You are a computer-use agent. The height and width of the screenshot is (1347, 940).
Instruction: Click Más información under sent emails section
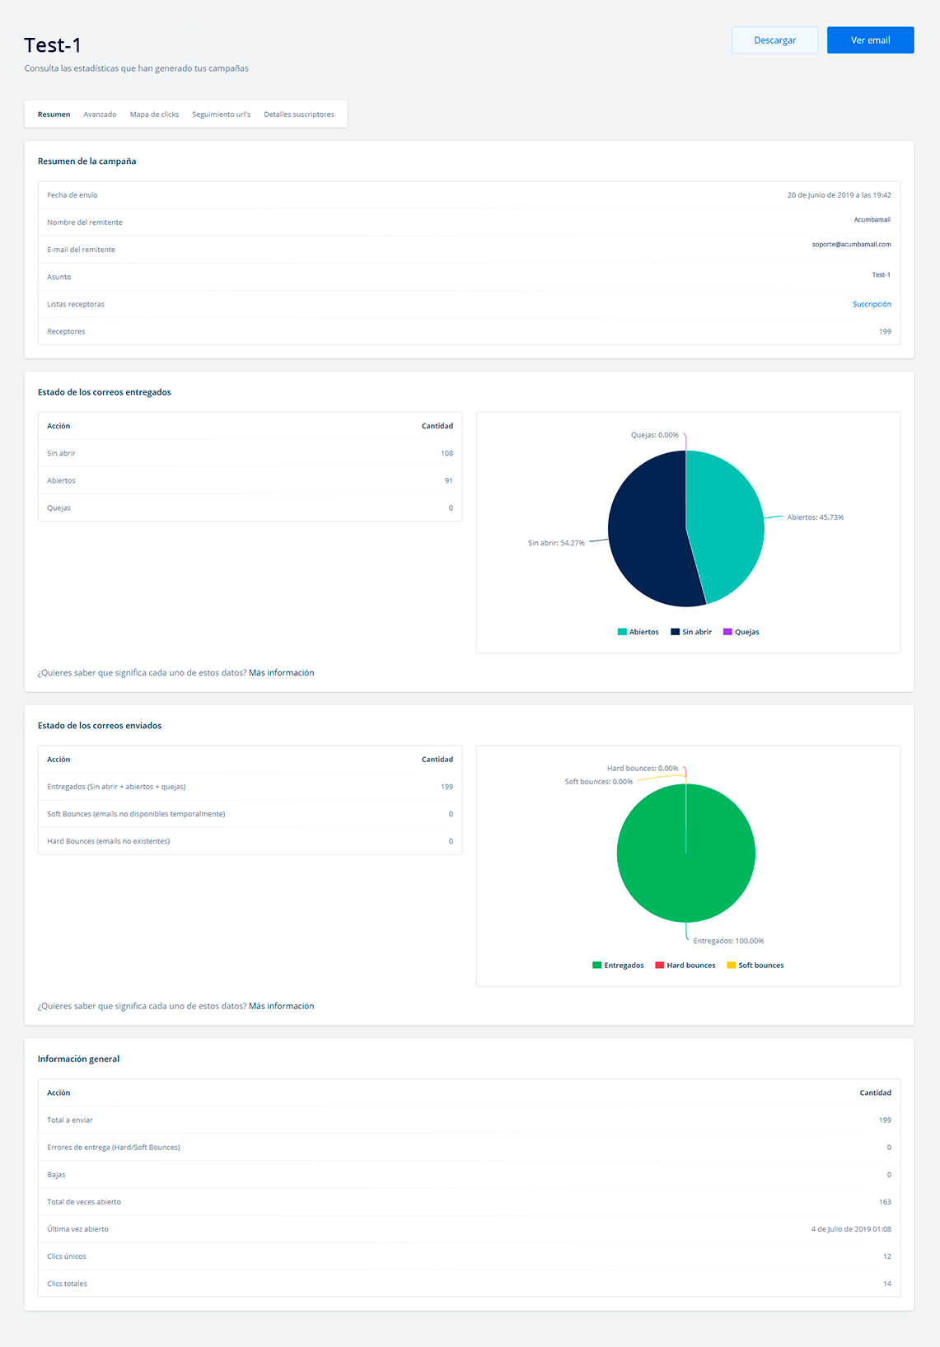(281, 1006)
